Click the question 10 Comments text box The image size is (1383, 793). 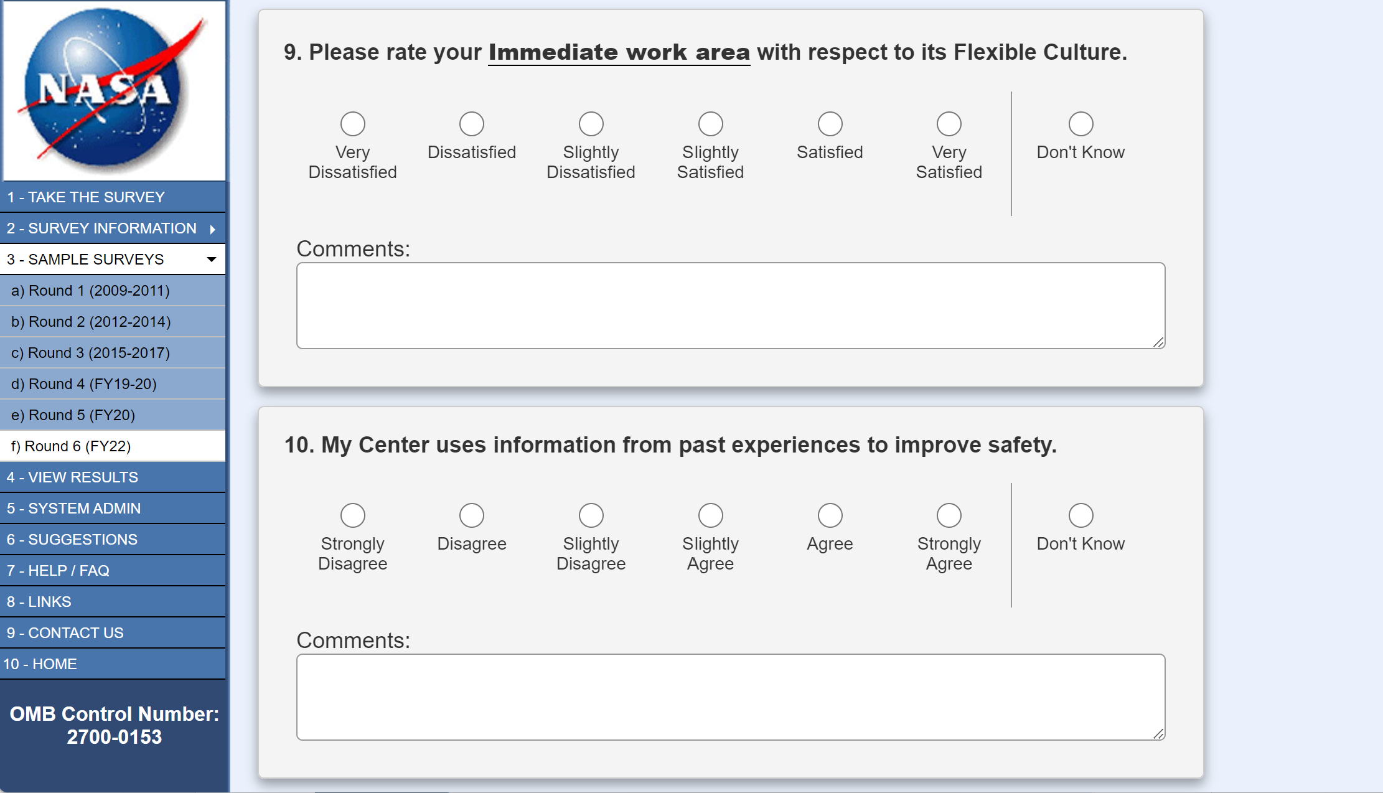tap(730, 697)
